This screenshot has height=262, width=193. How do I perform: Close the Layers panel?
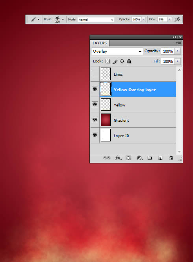pyautogui.click(x=180, y=37)
